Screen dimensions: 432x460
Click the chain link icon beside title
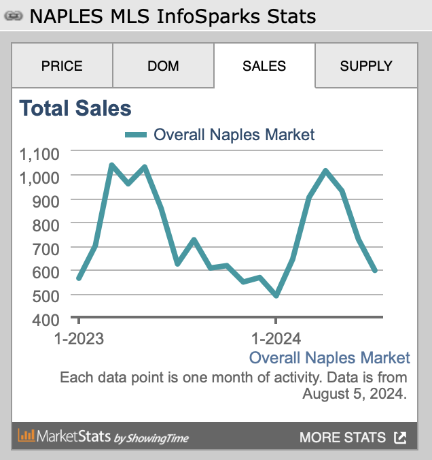[x=14, y=16]
